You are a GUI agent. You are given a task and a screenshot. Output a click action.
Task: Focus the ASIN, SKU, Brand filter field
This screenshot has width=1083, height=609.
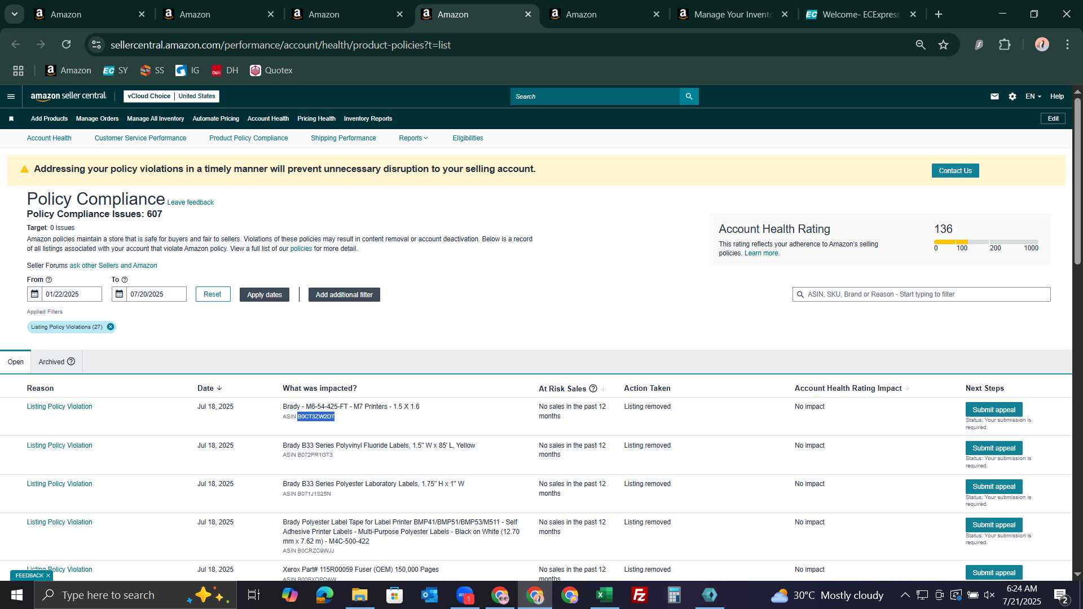pos(921,294)
